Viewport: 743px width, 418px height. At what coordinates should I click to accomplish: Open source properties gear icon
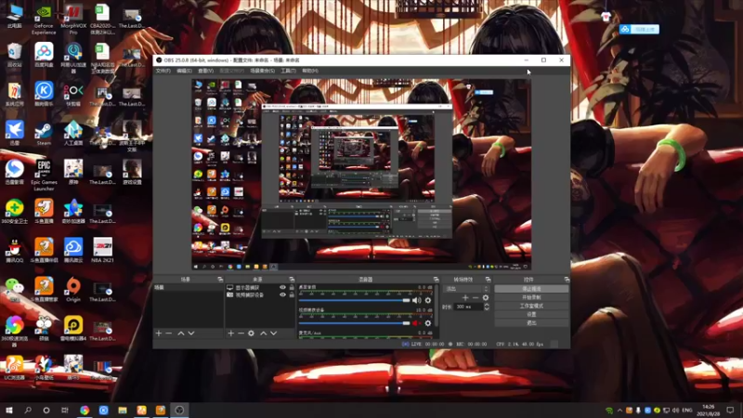coord(251,333)
